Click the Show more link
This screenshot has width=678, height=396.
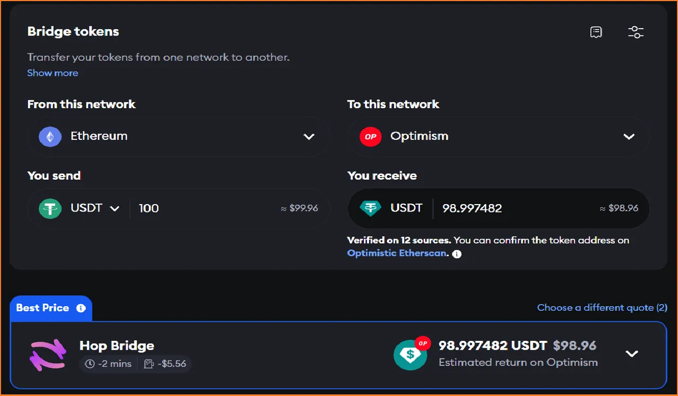[52, 73]
